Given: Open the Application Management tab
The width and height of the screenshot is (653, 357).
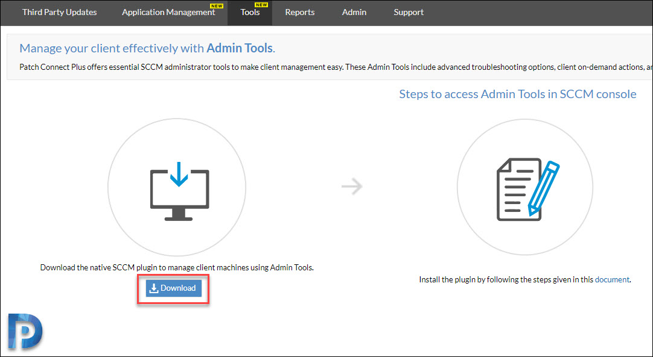Looking at the screenshot, I should pyautogui.click(x=168, y=13).
